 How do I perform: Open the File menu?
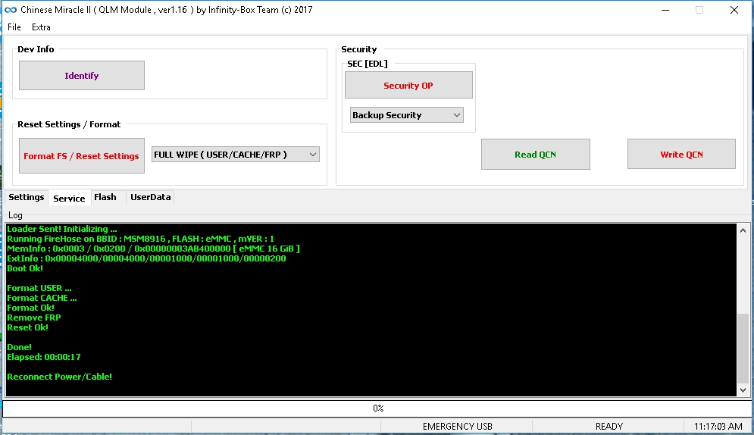tap(14, 27)
